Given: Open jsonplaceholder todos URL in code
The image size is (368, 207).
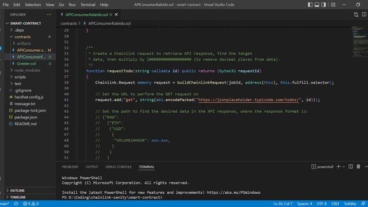Looking at the screenshot, I should pos(248,100).
